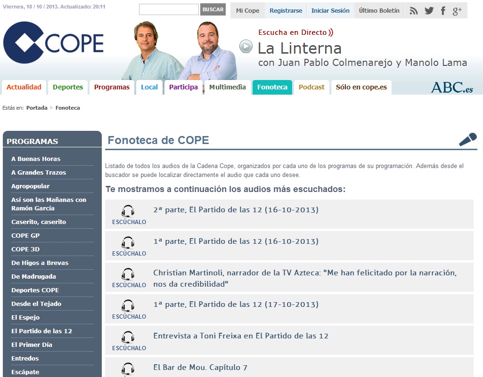Open El Partido de las 12 sidebar link

[41, 331]
